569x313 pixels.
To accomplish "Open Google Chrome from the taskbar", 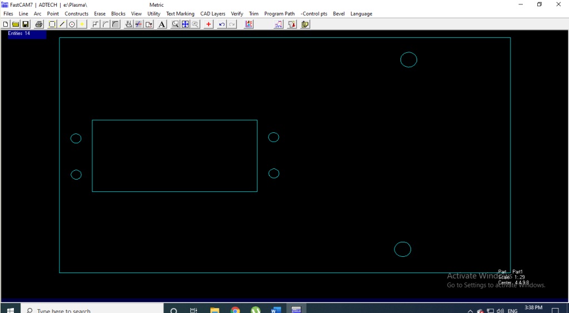I will click(235, 310).
